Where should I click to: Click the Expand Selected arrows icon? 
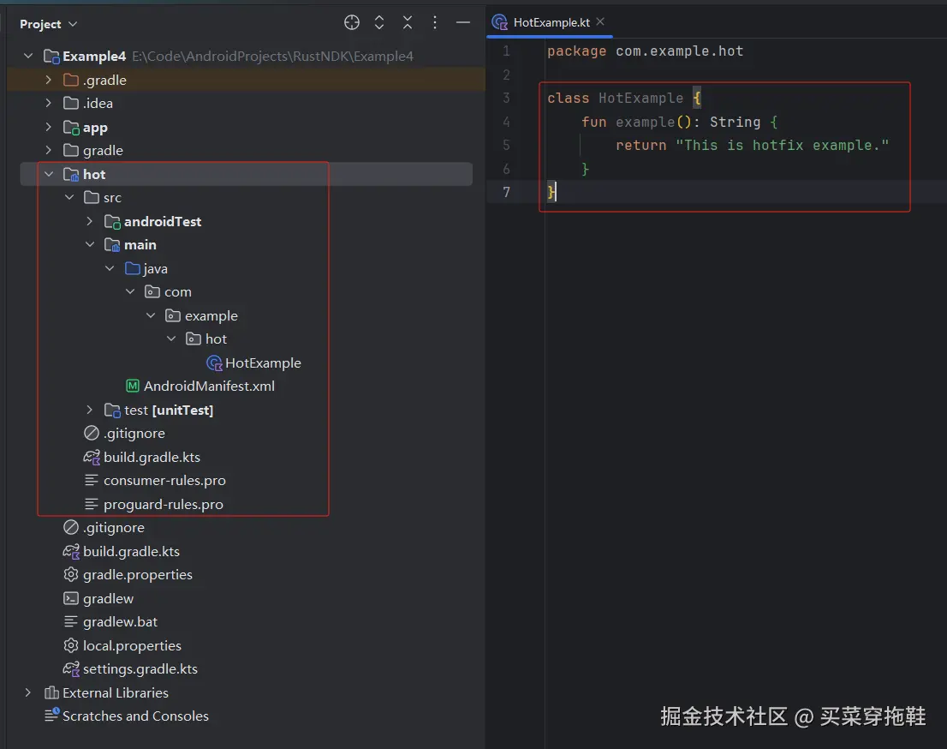[x=379, y=23]
